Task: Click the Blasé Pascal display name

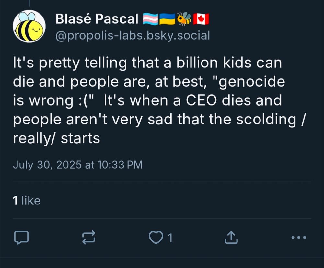Action: (x=97, y=19)
